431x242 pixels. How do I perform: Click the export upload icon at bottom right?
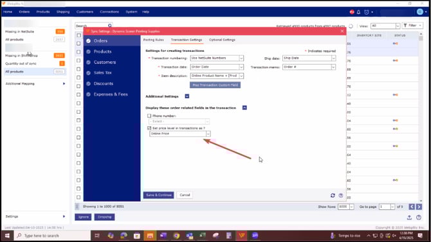(x=409, y=218)
